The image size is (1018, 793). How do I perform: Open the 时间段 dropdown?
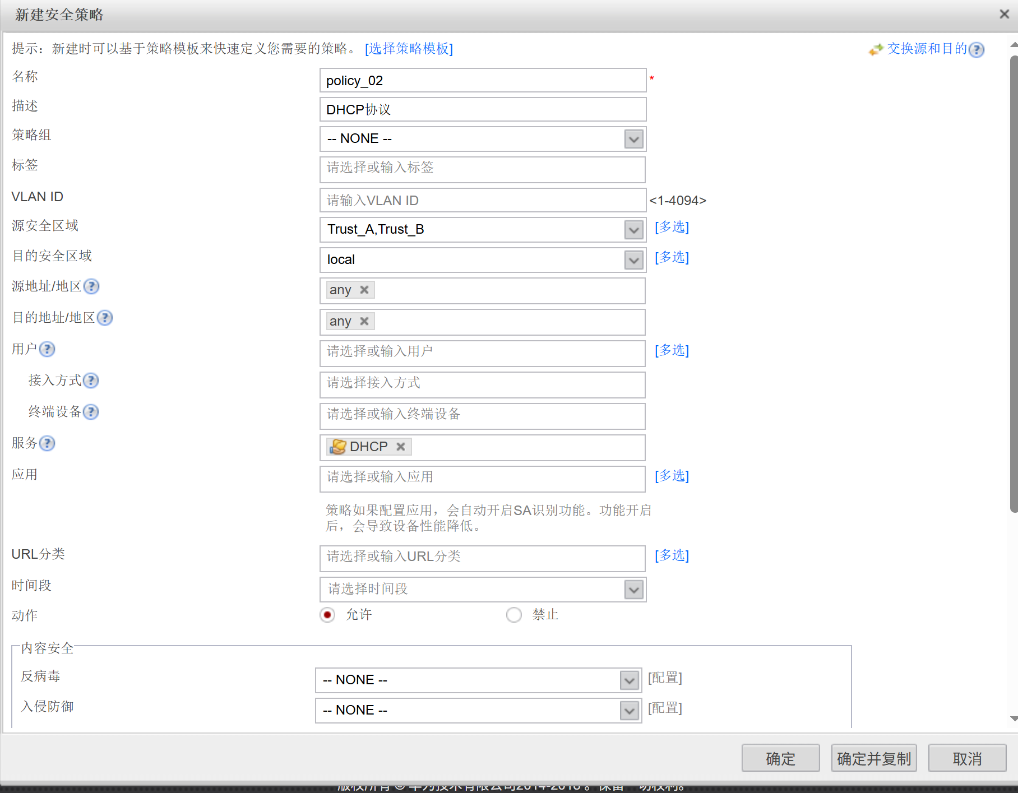coord(634,590)
